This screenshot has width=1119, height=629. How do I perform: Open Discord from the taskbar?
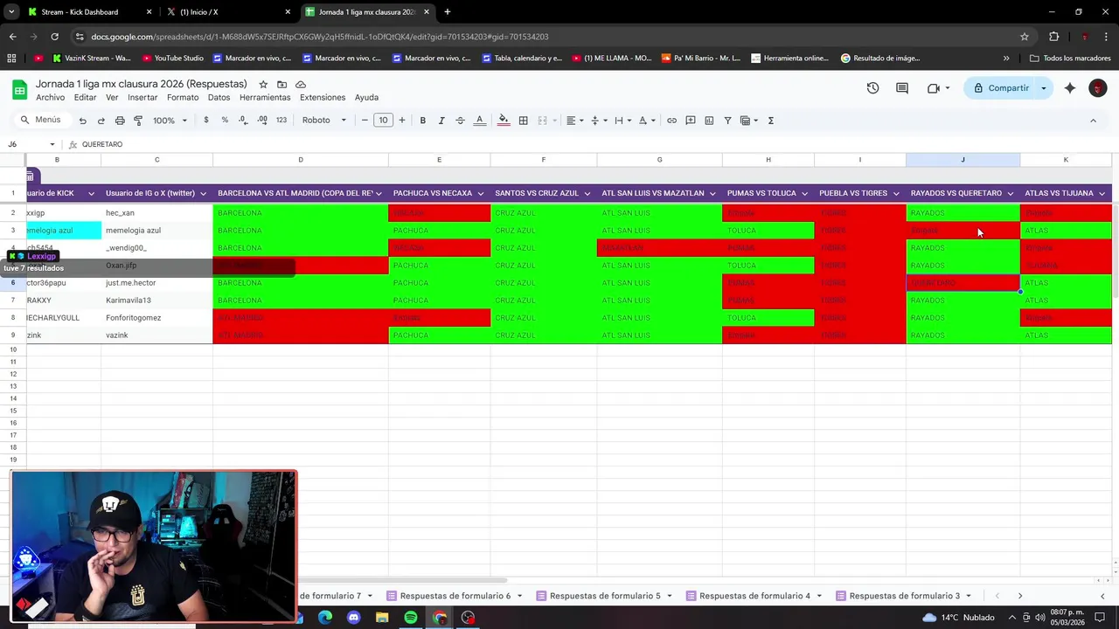click(353, 618)
